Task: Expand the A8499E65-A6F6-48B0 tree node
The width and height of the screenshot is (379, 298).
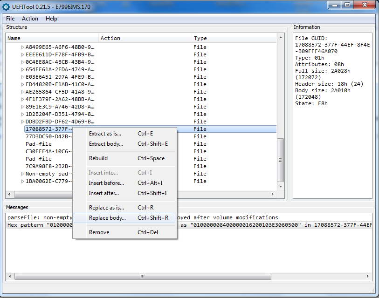Action: tap(22, 47)
